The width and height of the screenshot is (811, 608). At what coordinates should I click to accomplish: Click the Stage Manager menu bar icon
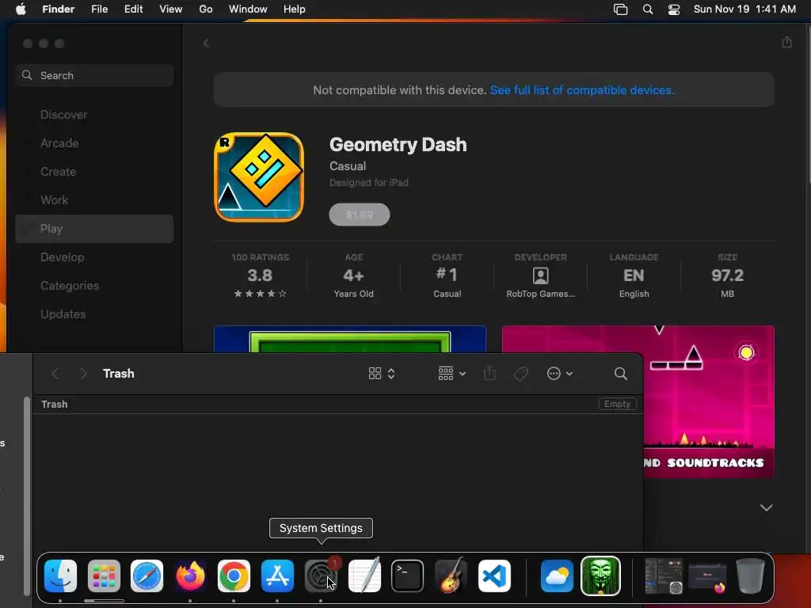click(621, 9)
